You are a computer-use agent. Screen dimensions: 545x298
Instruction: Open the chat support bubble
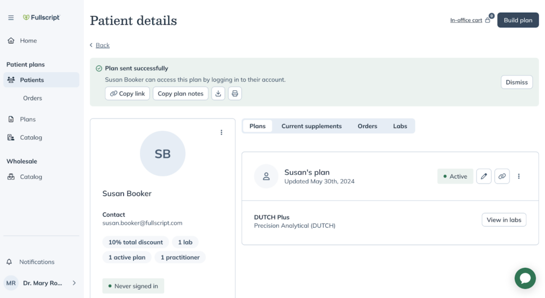(525, 278)
